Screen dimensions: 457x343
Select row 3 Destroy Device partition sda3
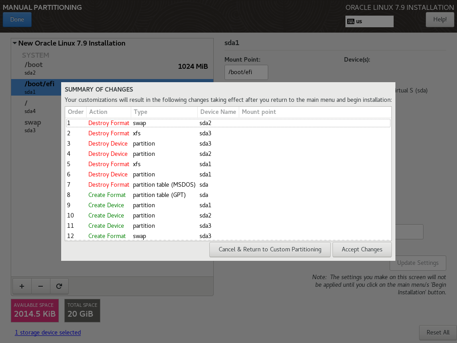[228, 143]
